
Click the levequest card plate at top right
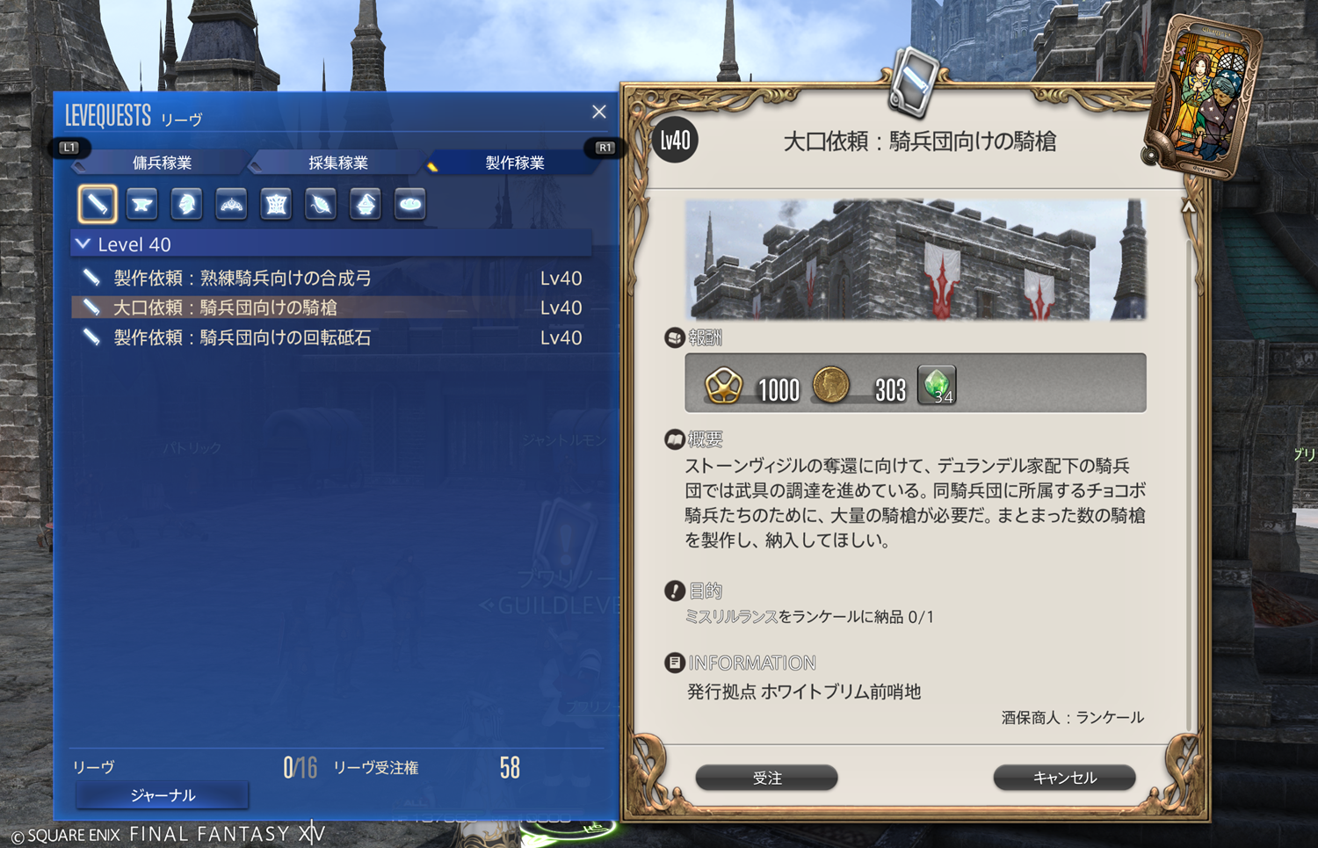[1205, 97]
